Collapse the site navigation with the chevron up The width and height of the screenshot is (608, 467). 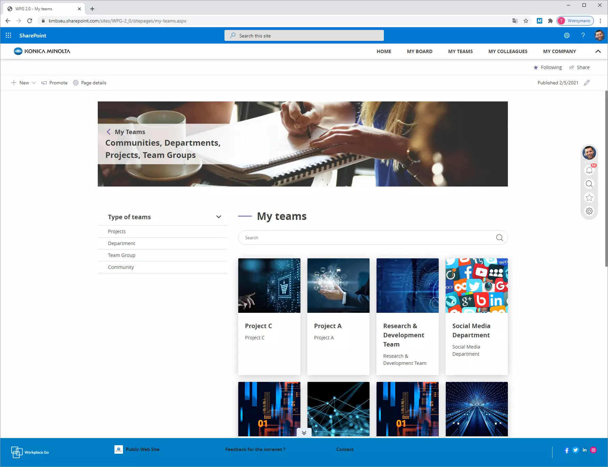click(598, 51)
